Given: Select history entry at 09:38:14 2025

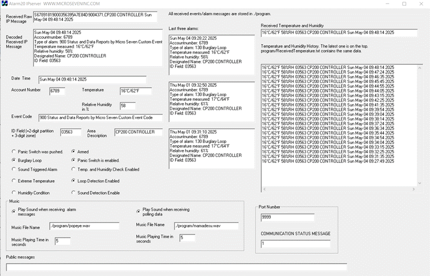Looking at the screenshot, I should [x=328, y=119].
